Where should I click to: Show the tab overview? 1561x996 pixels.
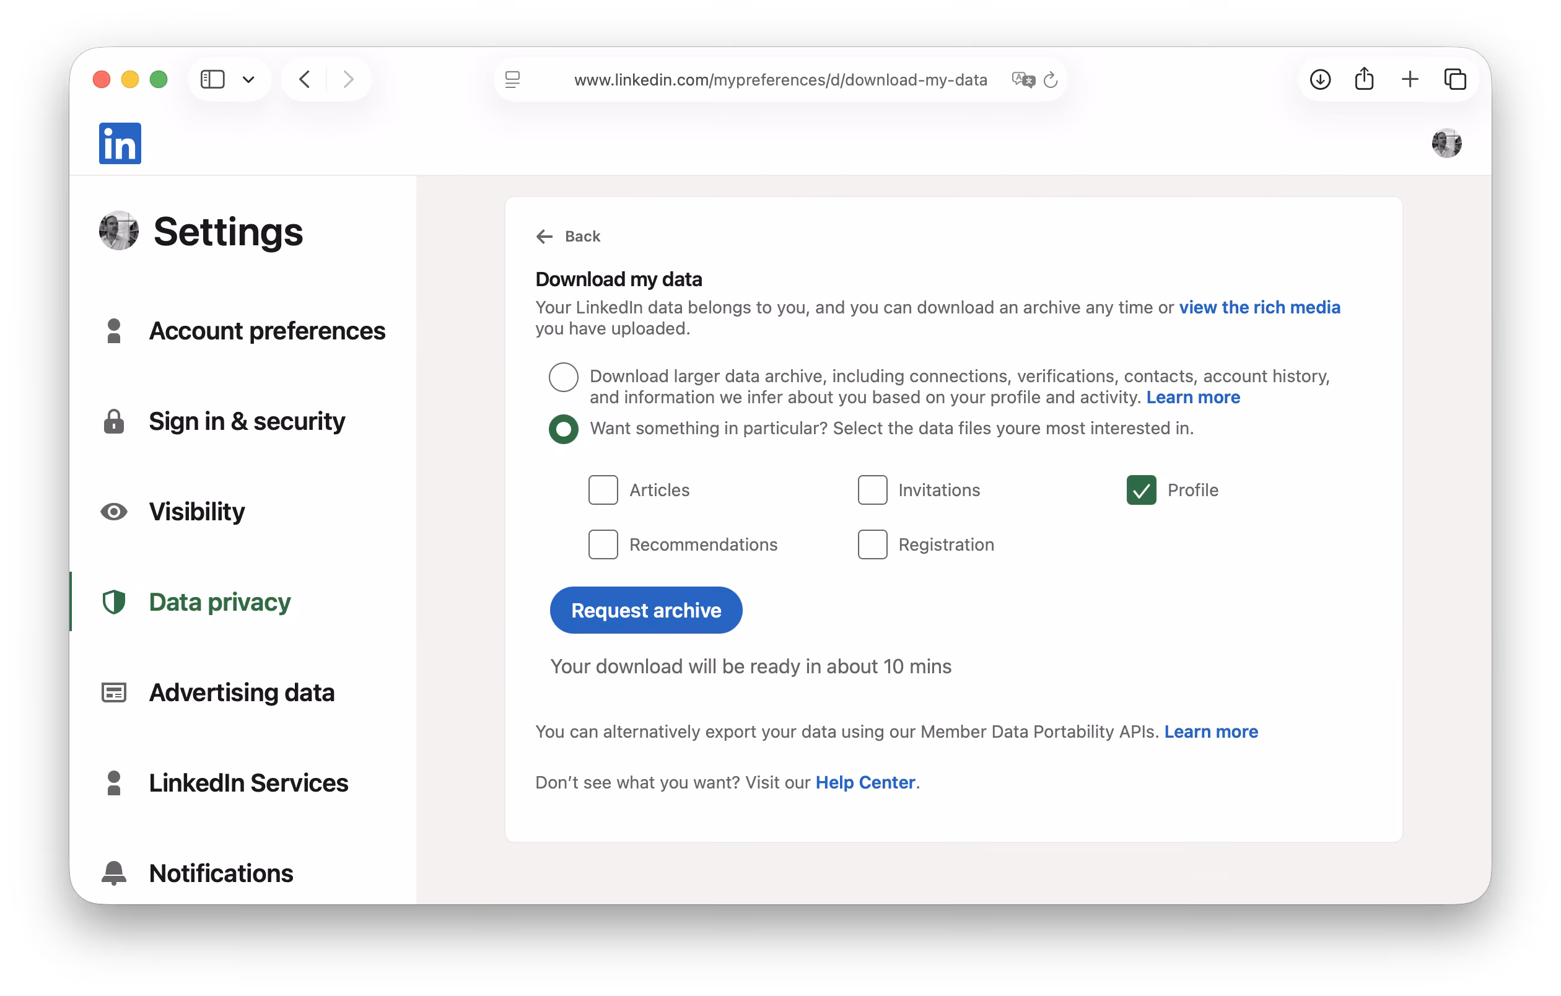[1455, 80]
